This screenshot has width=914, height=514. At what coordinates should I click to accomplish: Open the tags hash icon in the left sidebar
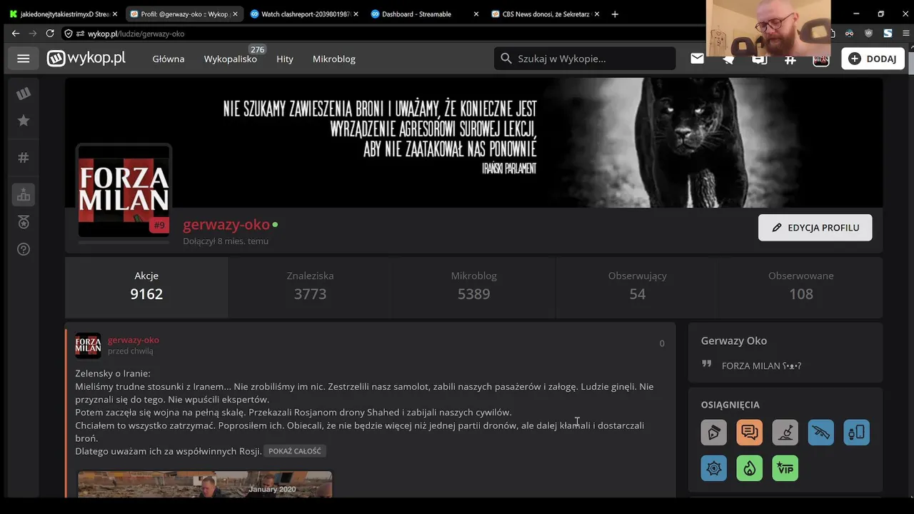[x=24, y=158]
